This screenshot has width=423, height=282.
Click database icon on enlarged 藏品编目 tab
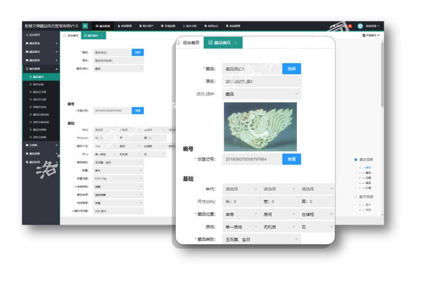click(210, 42)
